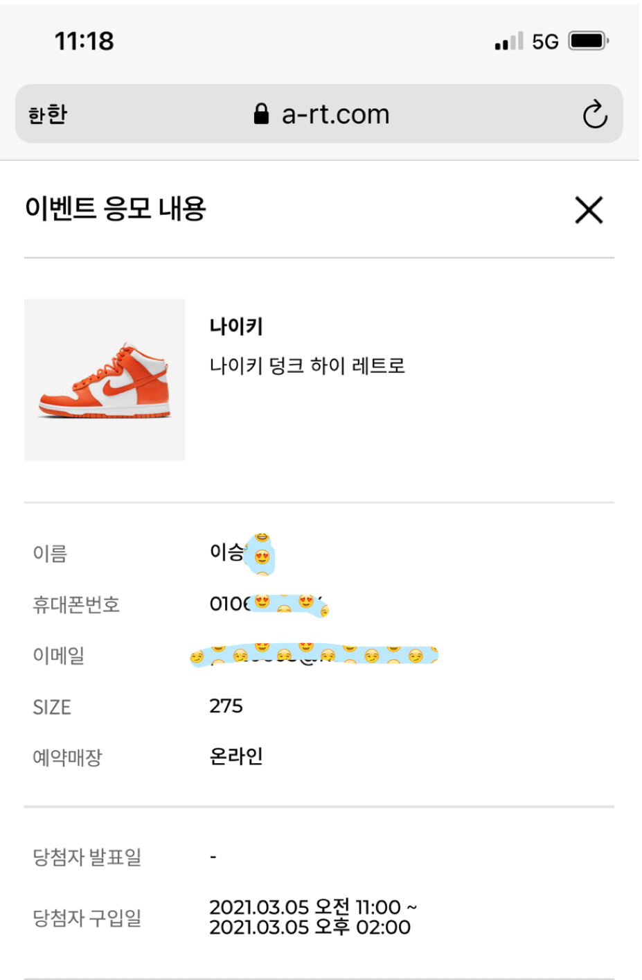Open the orange Nike Dunk shoe thumbnail
The image size is (642, 980).
coord(105,380)
